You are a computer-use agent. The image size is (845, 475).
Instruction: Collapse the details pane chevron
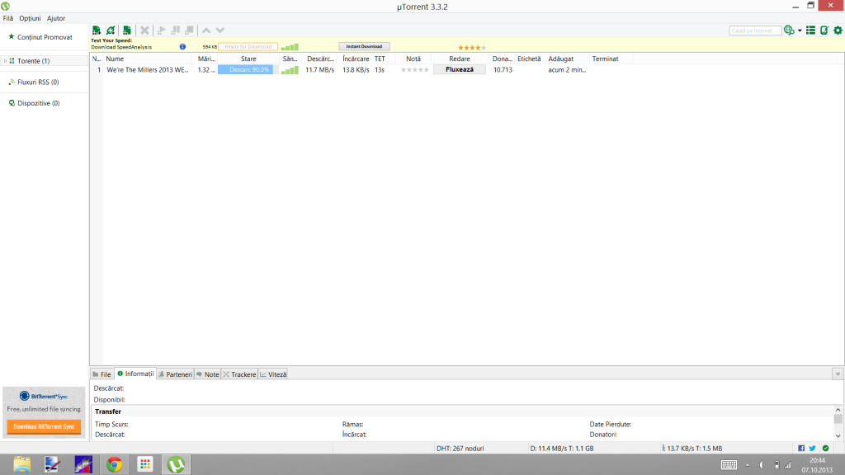[x=838, y=374]
